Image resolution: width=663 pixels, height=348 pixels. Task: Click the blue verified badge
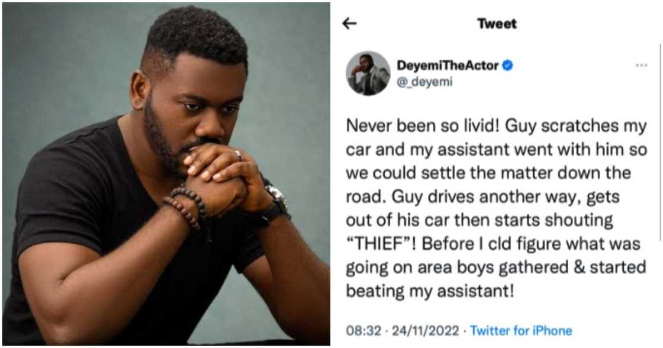click(x=507, y=66)
